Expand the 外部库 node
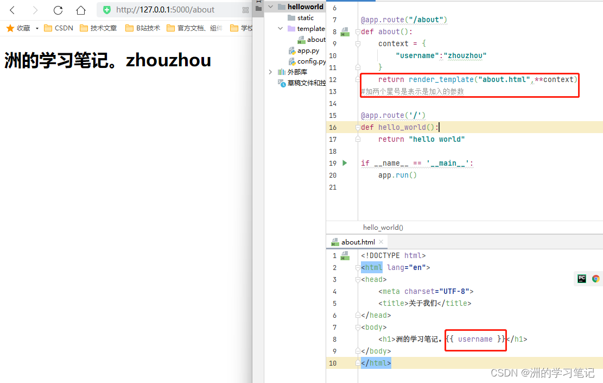Image resolution: width=603 pixels, height=383 pixels. coord(270,72)
